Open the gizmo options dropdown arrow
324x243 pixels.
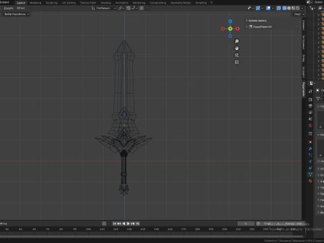pos(263,8)
